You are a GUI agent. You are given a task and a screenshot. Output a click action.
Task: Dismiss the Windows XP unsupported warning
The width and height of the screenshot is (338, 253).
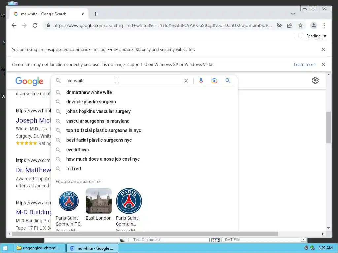323,64
